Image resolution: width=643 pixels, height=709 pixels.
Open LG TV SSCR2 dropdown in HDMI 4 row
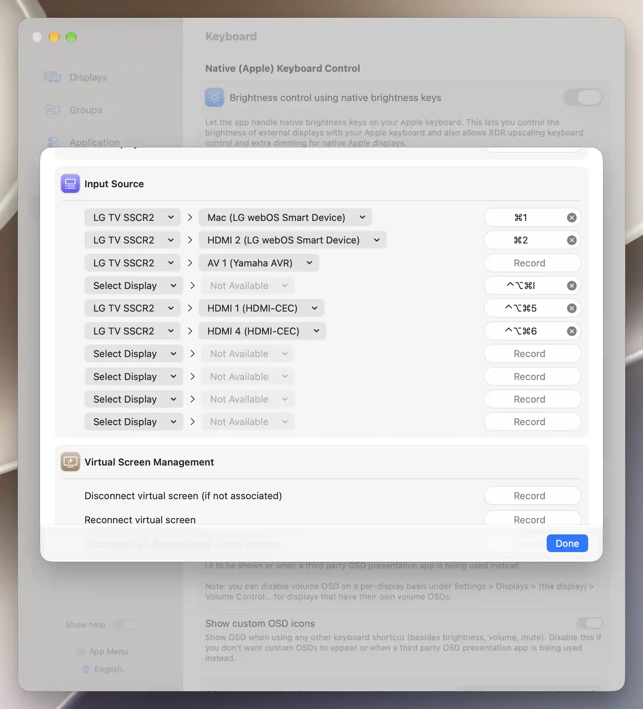[x=133, y=331]
